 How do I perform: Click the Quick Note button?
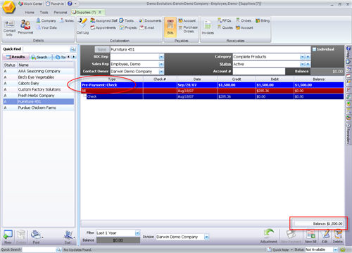point(279,249)
